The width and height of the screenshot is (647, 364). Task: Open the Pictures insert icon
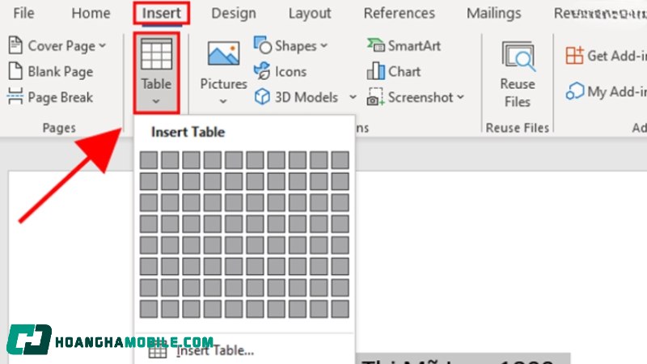point(223,55)
